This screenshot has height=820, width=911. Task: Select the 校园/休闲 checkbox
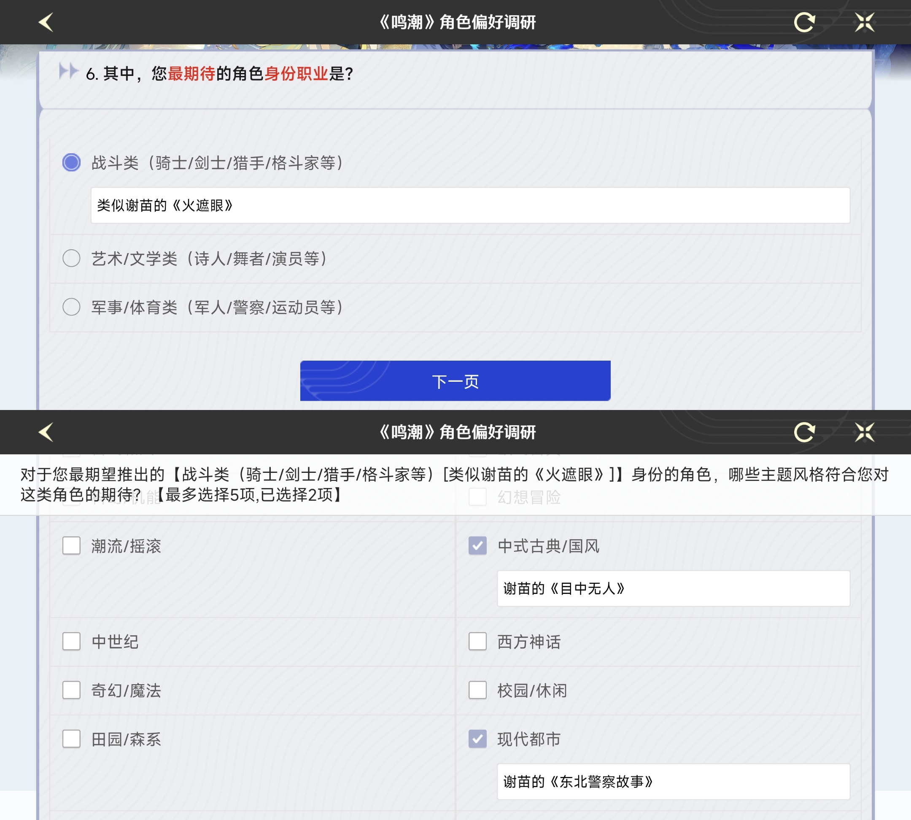click(477, 690)
